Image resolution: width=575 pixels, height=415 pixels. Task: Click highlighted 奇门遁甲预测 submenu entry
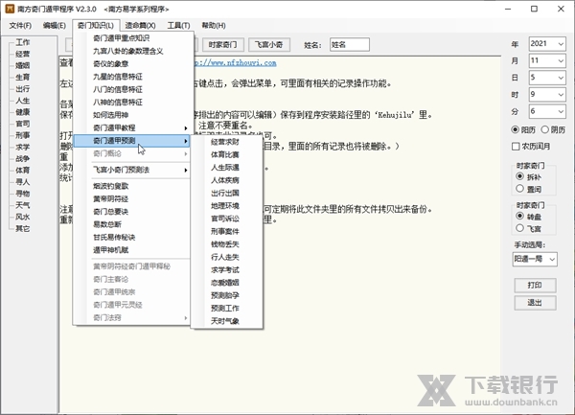131,141
